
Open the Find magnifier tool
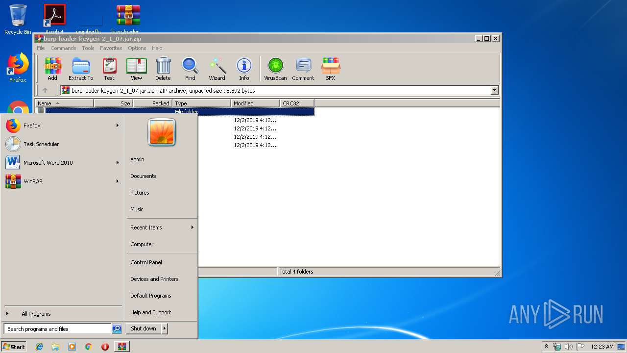(190, 69)
